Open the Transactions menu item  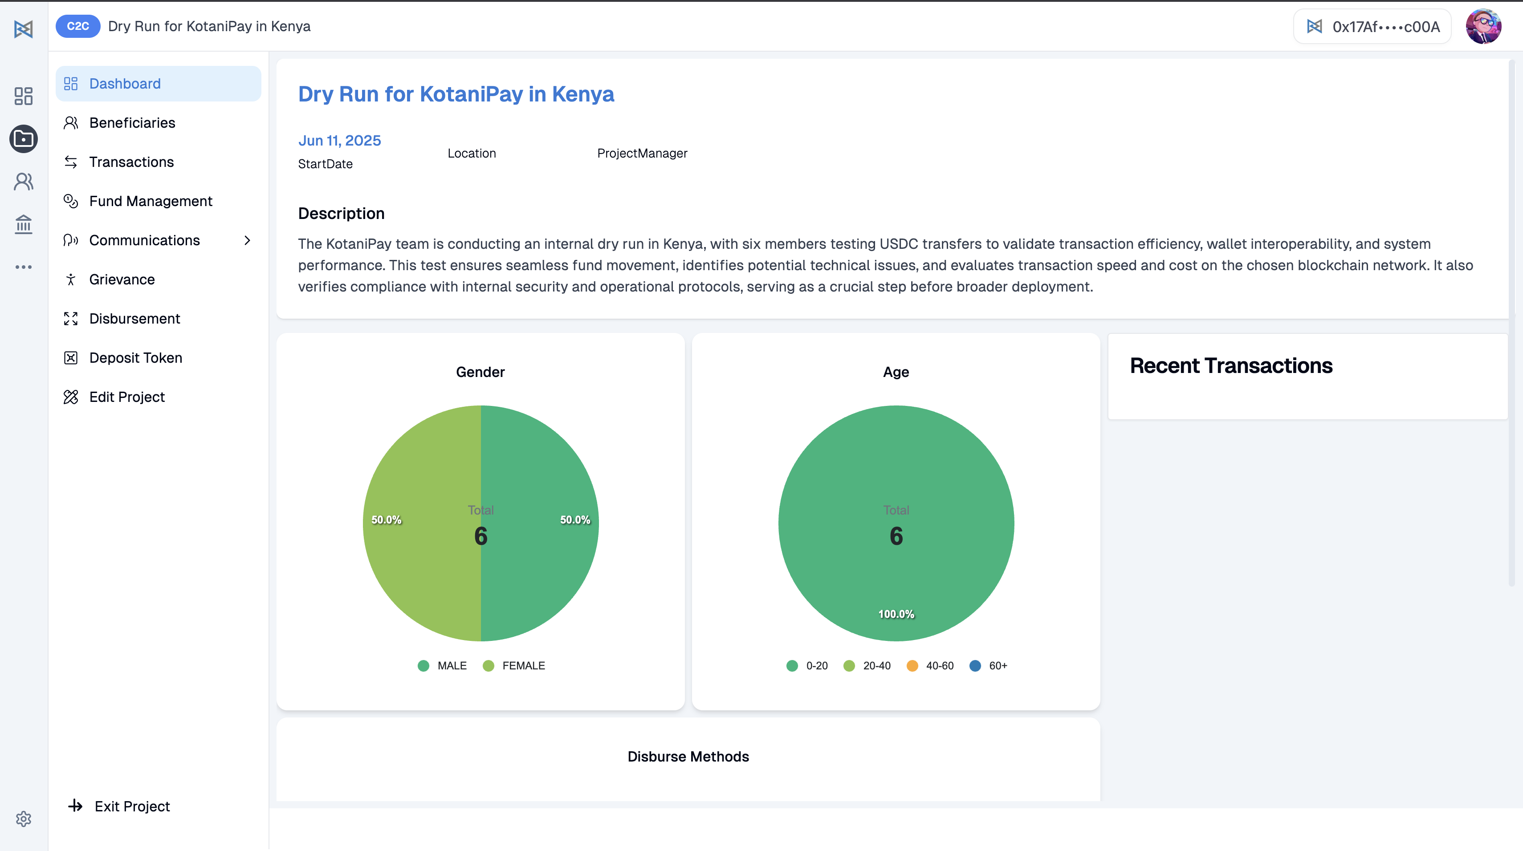point(159,162)
